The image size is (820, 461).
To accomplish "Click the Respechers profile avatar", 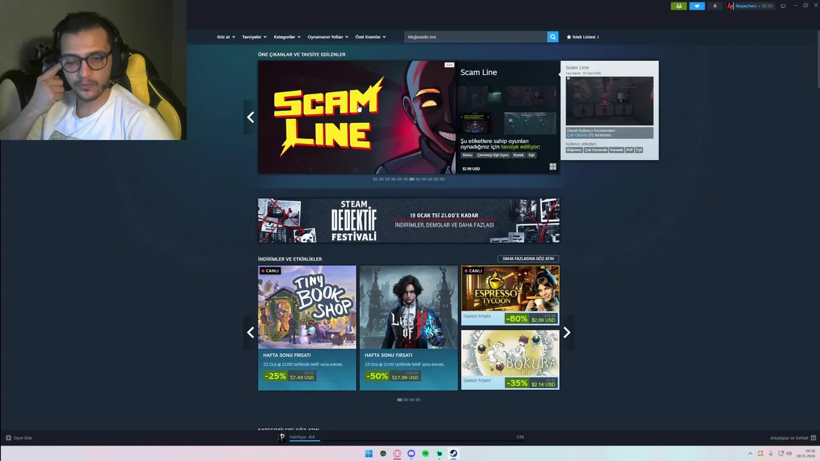I will (x=730, y=6).
